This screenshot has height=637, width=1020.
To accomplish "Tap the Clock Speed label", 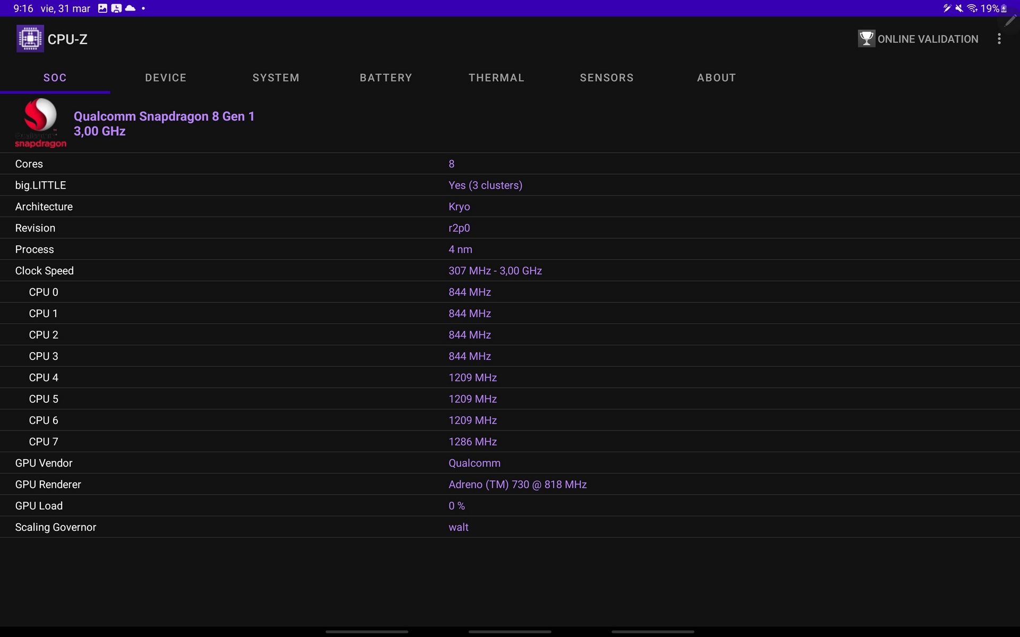I will tap(45, 271).
